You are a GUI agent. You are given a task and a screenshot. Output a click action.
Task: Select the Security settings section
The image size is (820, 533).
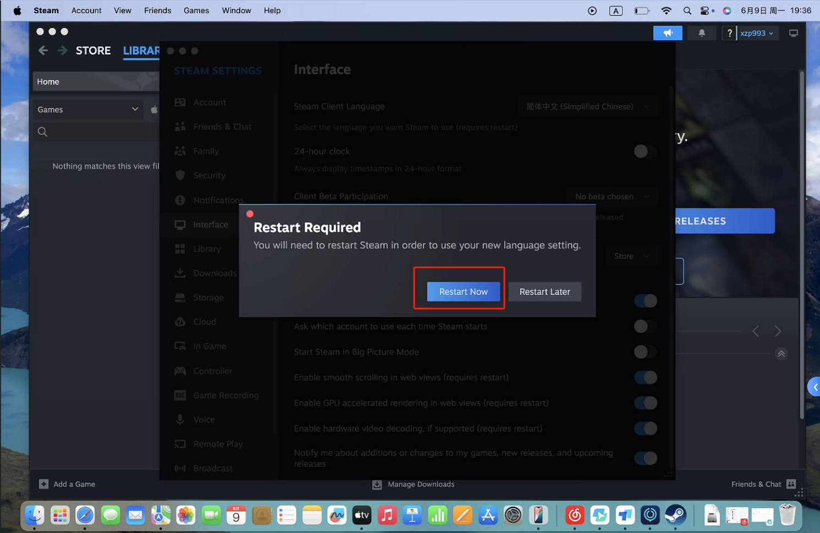point(209,175)
